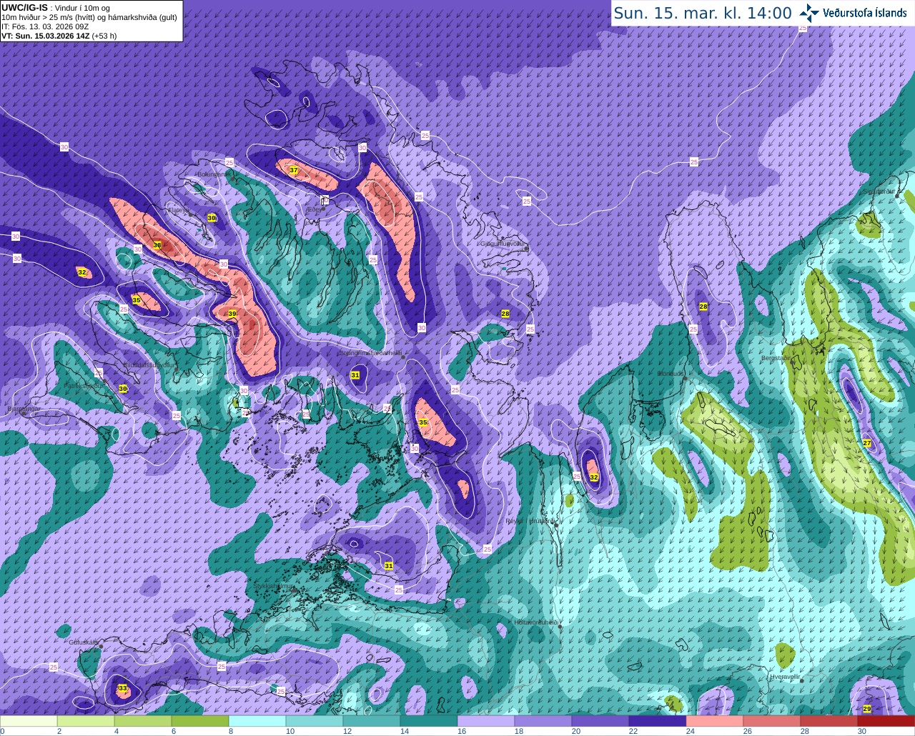This screenshot has width=915, height=736.
Task: Click the 'IT: Fös. 13. 03. 2026 09Z' line
Action: click(x=45, y=26)
